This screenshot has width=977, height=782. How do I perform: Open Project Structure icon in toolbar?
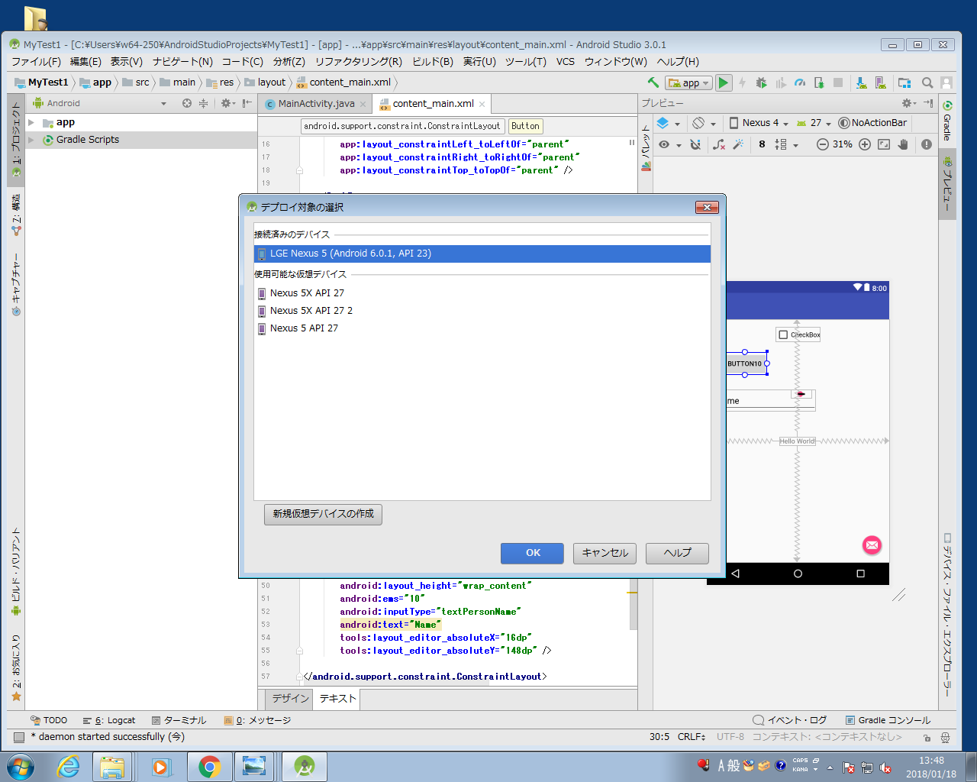[x=904, y=82]
